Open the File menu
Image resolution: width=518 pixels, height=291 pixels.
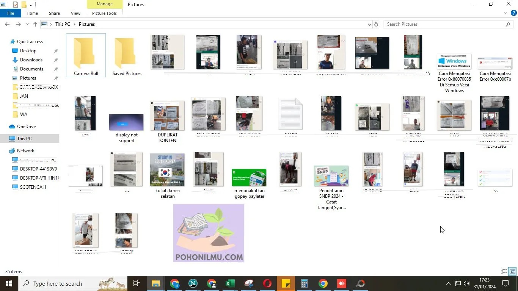point(11,13)
